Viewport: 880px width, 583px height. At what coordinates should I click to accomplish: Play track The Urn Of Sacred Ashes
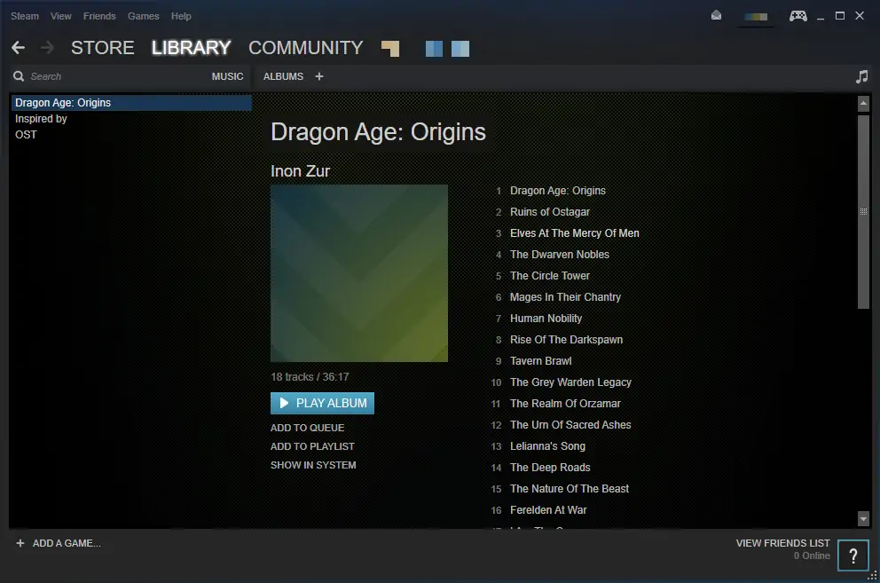pos(570,425)
